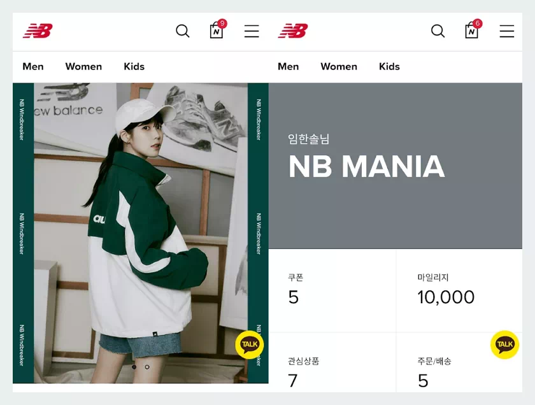Viewport: 535px width, 405px height.
Task: Open the shopping cart showing 6 items
Action: pyautogui.click(x=471, y=32)
